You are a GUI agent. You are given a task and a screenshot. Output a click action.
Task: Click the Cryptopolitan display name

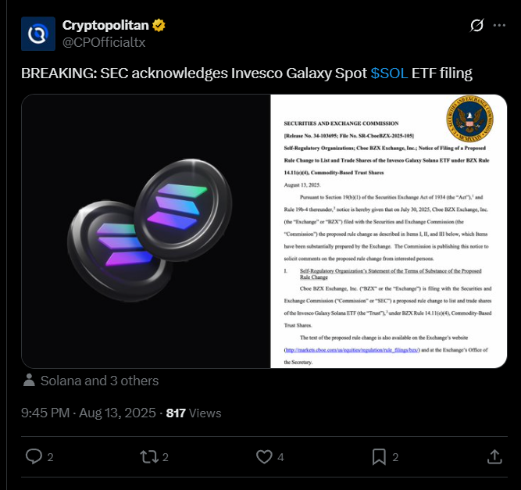pos(105,25)
